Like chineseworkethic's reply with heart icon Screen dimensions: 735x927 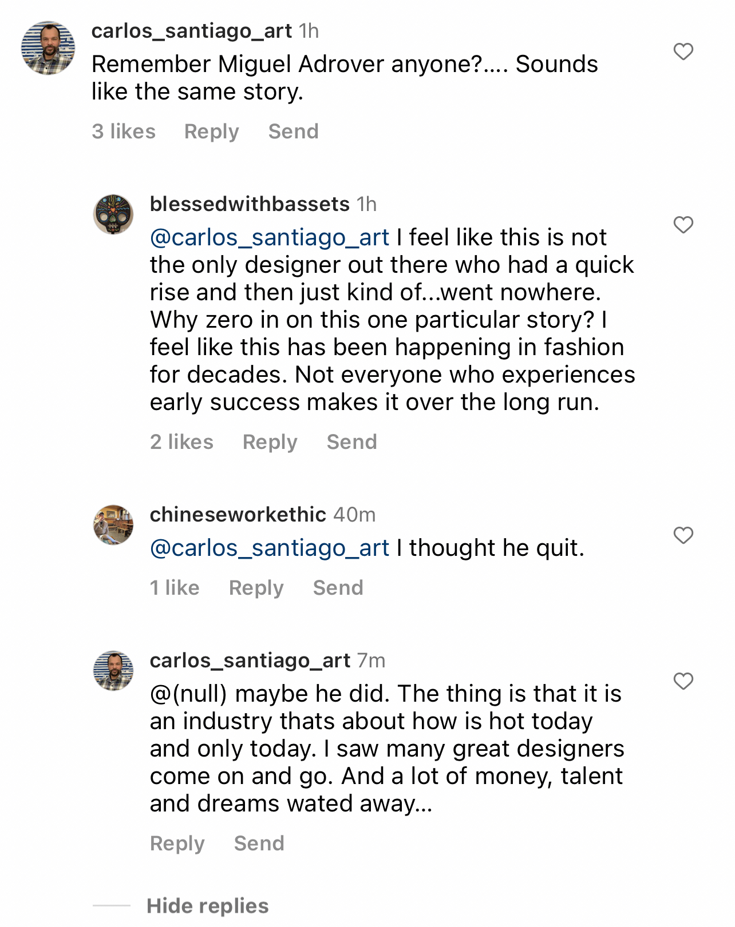click(683, 535)
